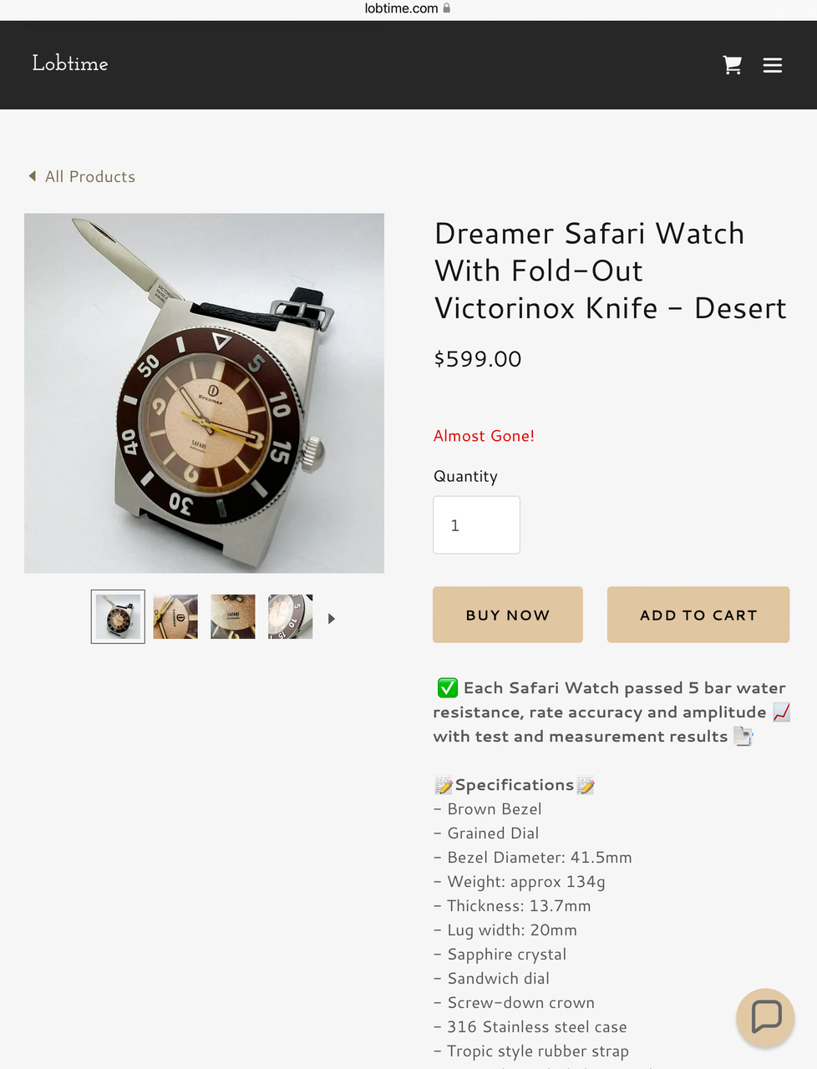Screen dimensions: 817x1069
Task: Show next thumbnails with right arrow
Action: (332, 619)
